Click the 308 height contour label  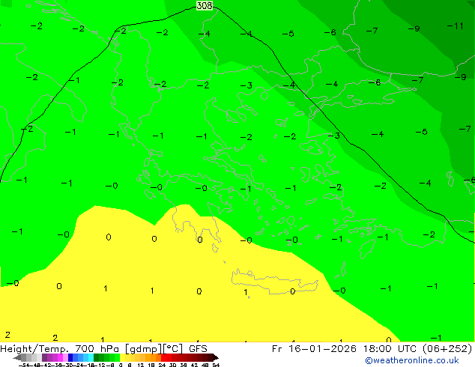click(x=205, y=5)
